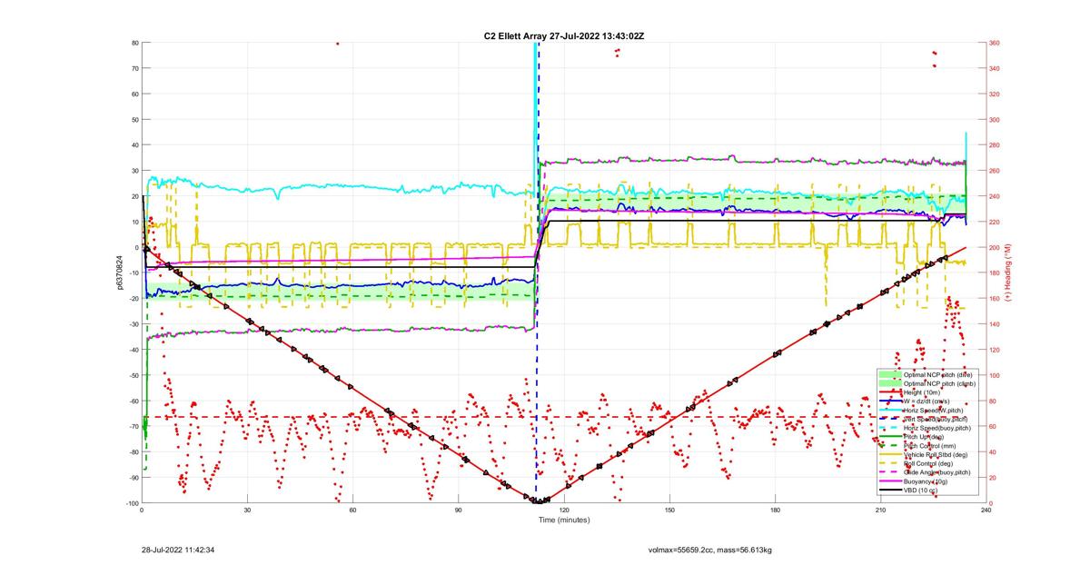The image size is (1090, 565).
Task: Click legend entry 'Pitch Up (deg)'
Action: click(926, 437)
